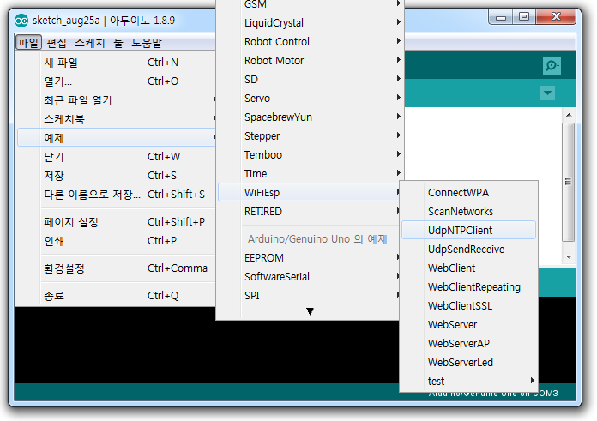597x421 pixels.
Task: Close the Arduino window
Action: (x=556, y=17)
